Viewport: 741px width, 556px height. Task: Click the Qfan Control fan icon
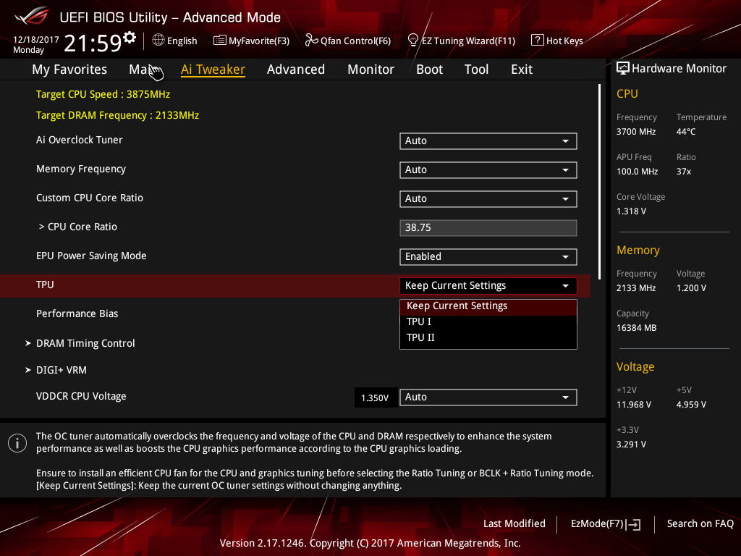pyautogui.click(x=311, y=41)
